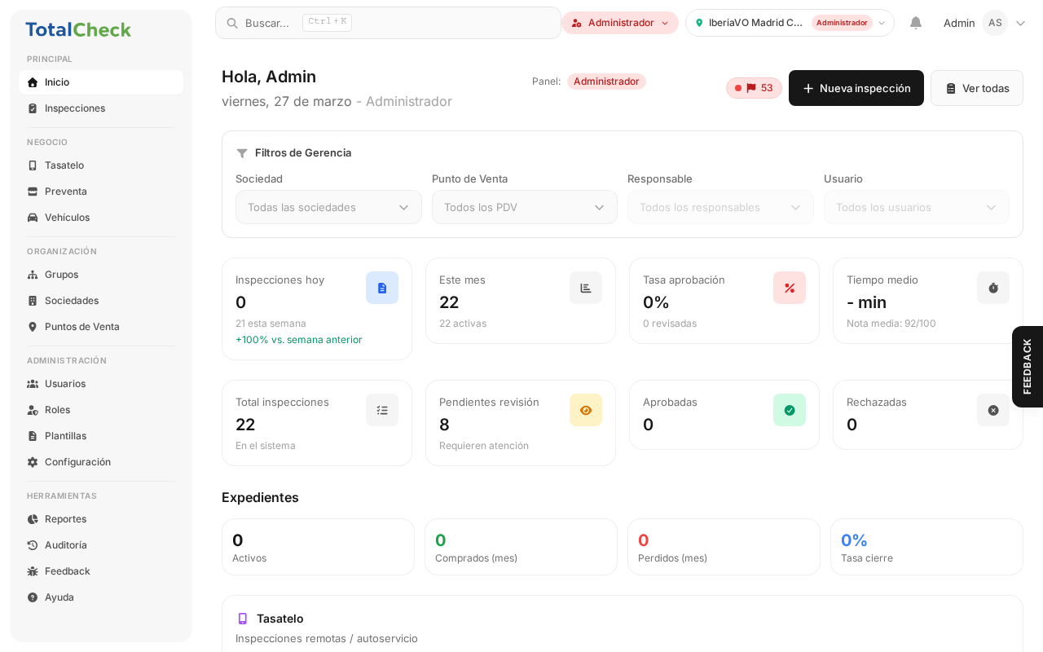This screenshot has width=1043, height=652.
Task: Open the Administrador role selector
Action: coord(620,23)
